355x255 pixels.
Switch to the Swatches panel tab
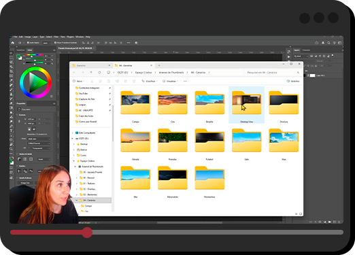click(20, 50)
